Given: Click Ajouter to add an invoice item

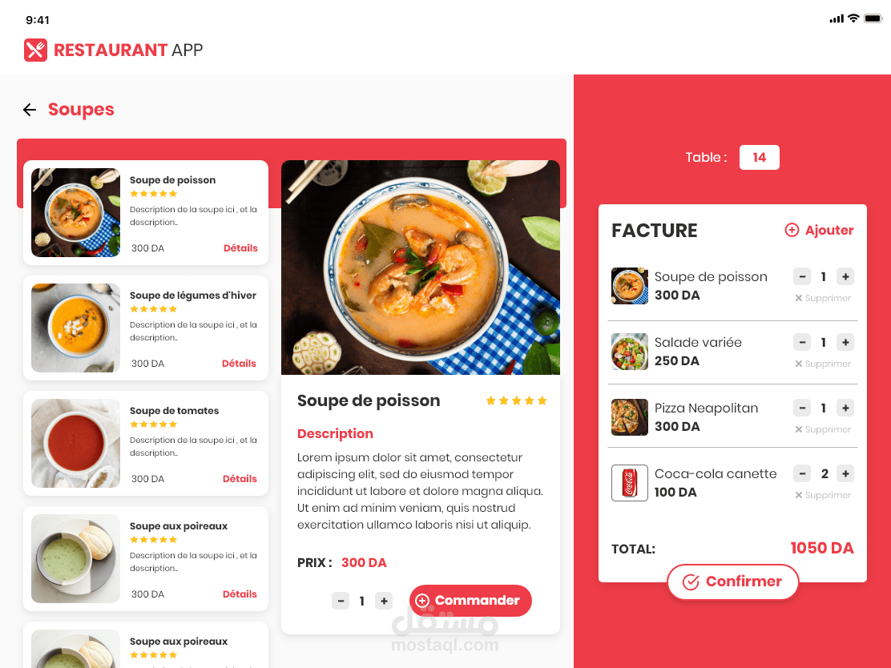Looking at the screenshot, I should coord(819,230).
